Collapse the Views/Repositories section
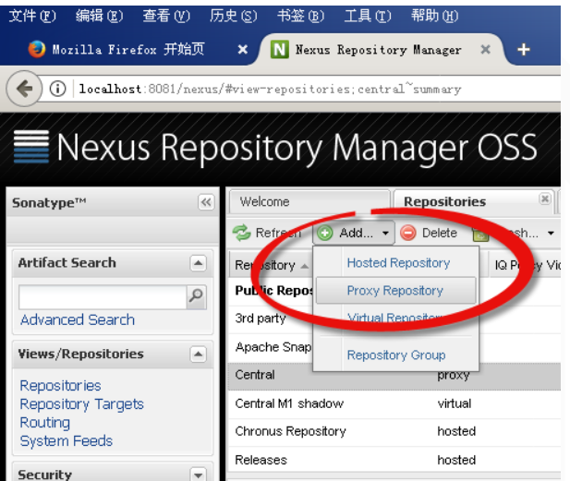This screenshot has height=481, width=570. click(x=198, y=355)
